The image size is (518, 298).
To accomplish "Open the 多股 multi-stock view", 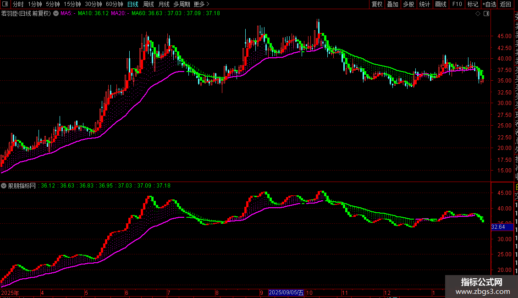I will tap(408, 4).
